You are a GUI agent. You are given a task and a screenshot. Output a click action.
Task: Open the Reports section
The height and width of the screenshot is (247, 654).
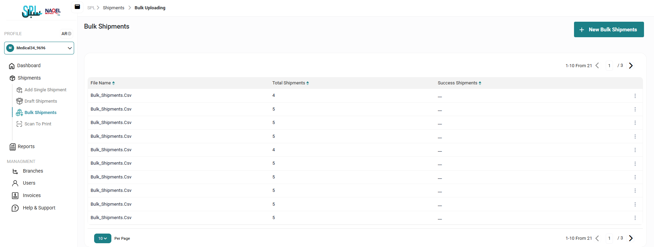(26, 147)
